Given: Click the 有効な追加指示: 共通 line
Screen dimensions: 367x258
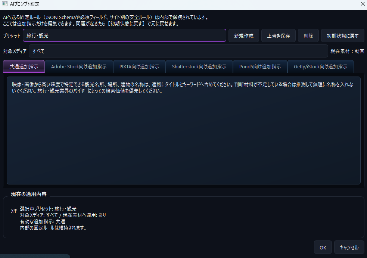Looking at the screenshot, I should coord(43,221).
